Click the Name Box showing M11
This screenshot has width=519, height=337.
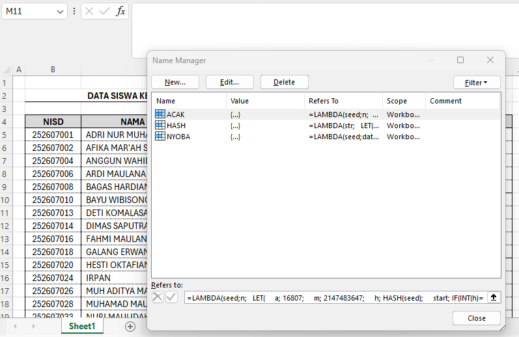pyautogui.click(x=29, y=11)
